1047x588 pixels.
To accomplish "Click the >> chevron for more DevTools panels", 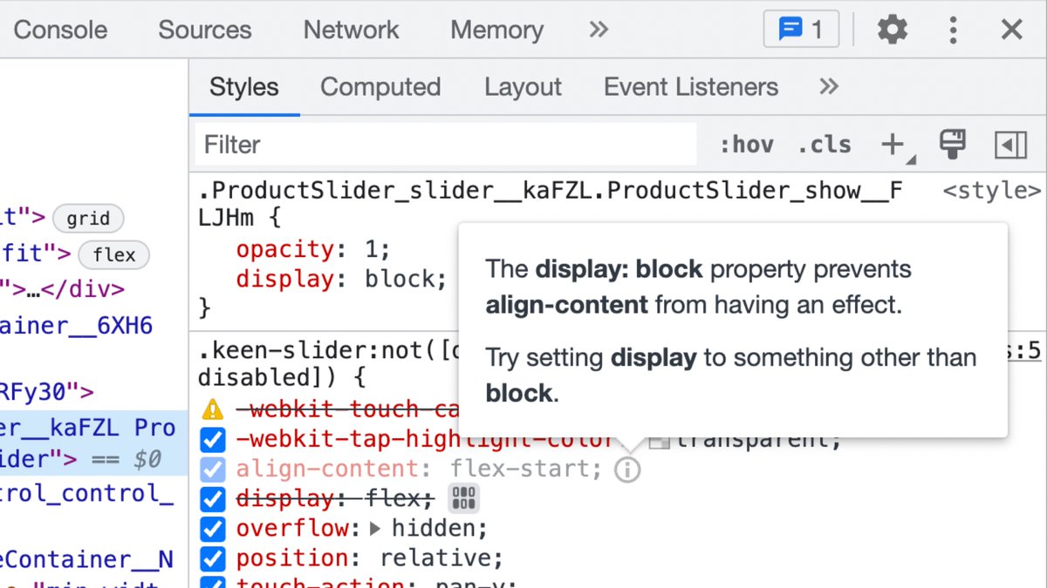I will click(598, 29).
